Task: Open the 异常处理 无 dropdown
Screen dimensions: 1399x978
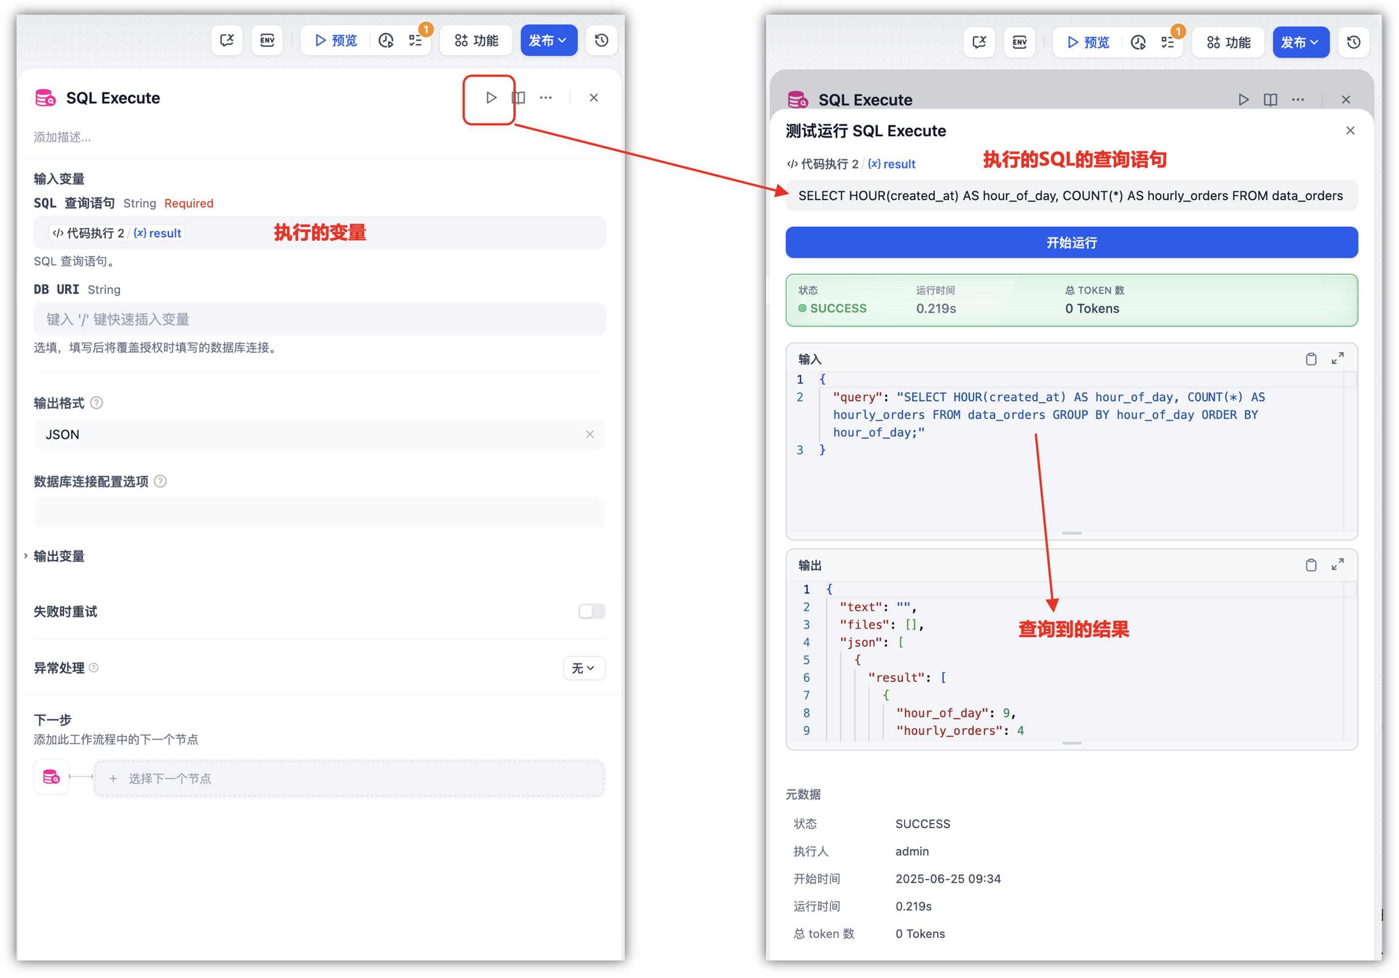Action: pos(583,668)
